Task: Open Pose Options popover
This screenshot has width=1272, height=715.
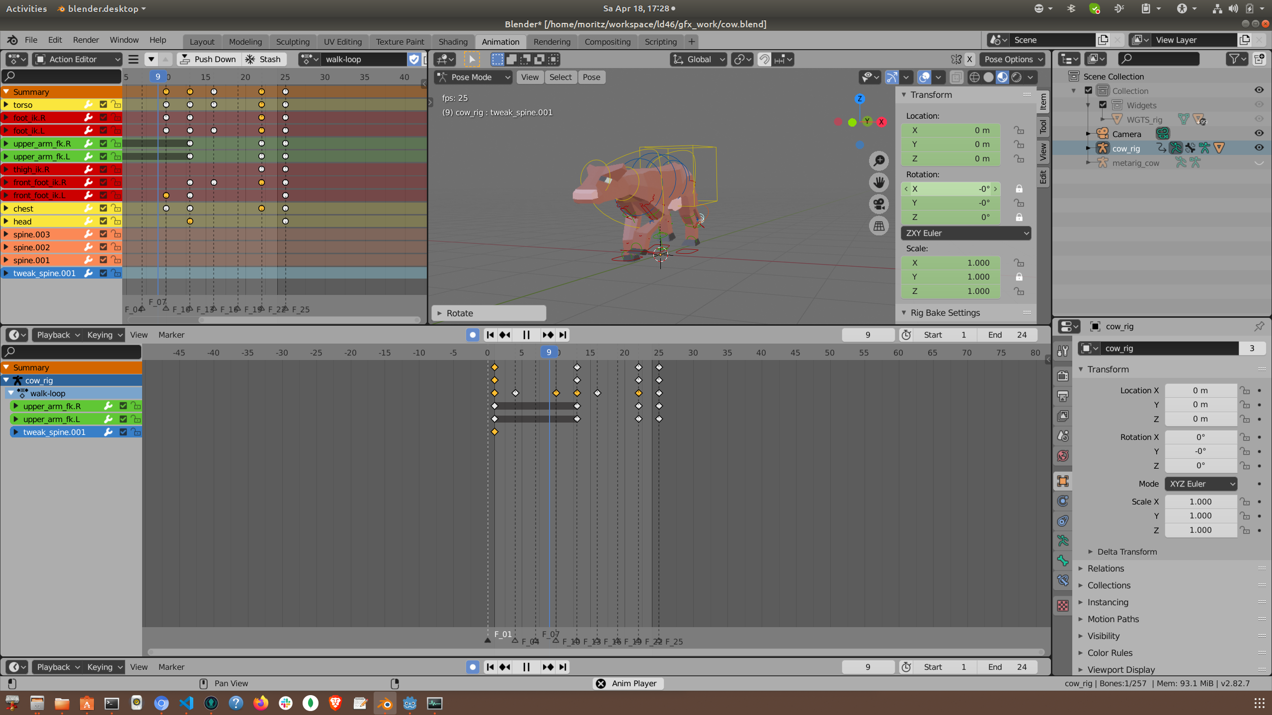Action: [1013, 59]
